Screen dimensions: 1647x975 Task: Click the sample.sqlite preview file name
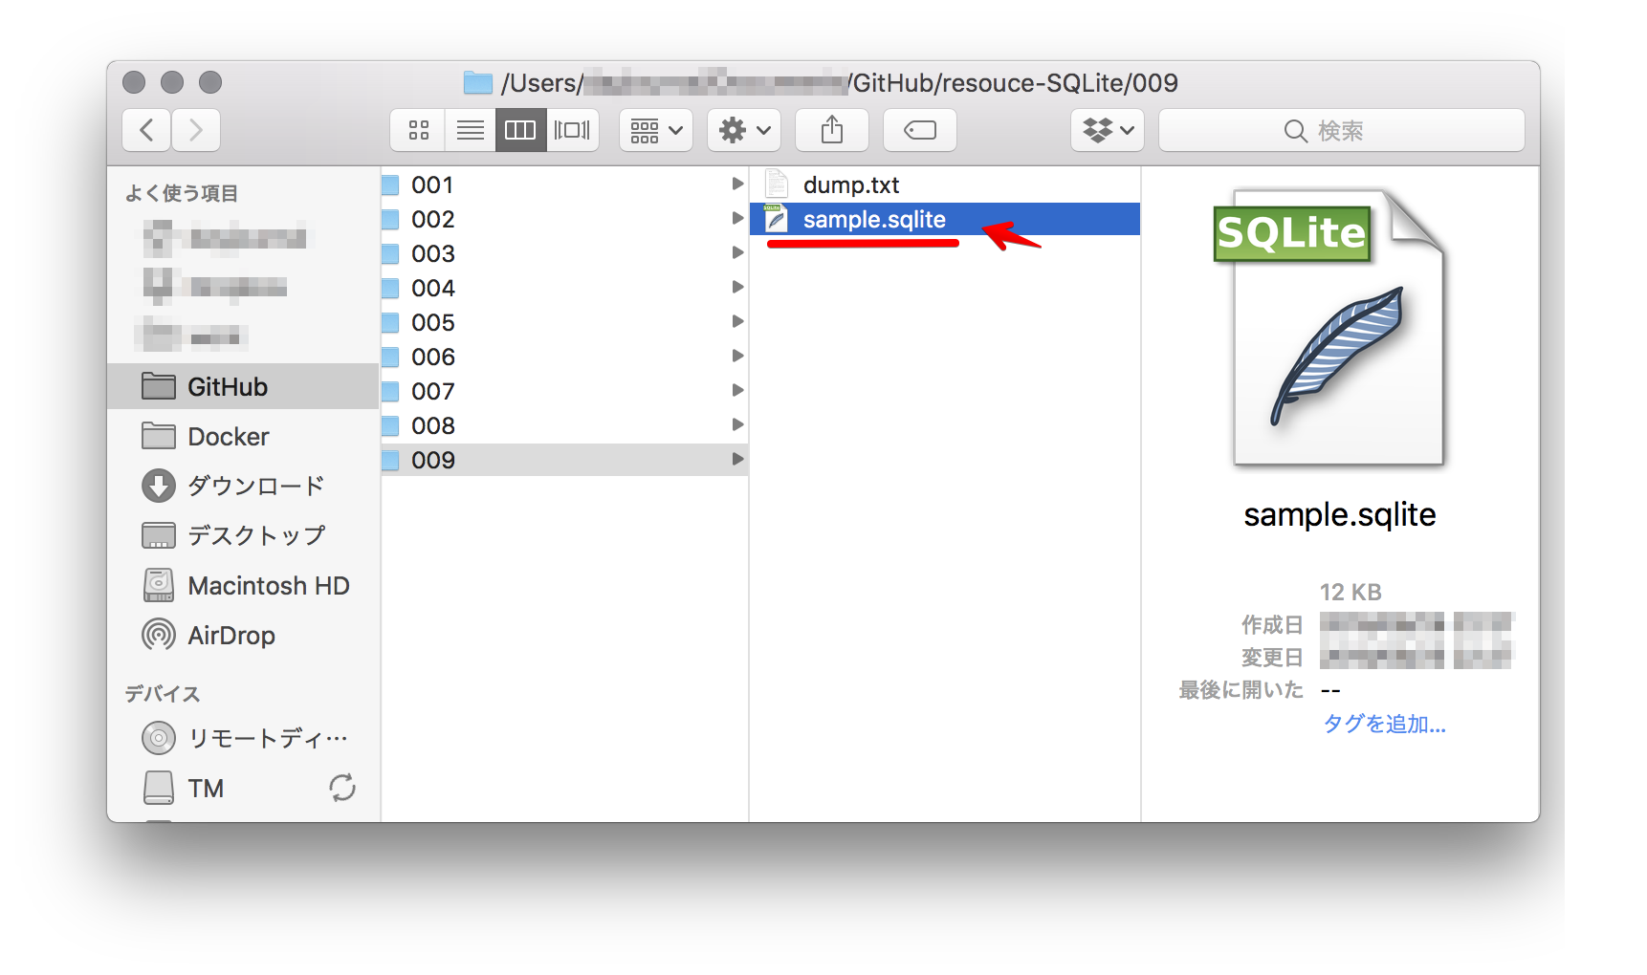(x=1340, y=515)
